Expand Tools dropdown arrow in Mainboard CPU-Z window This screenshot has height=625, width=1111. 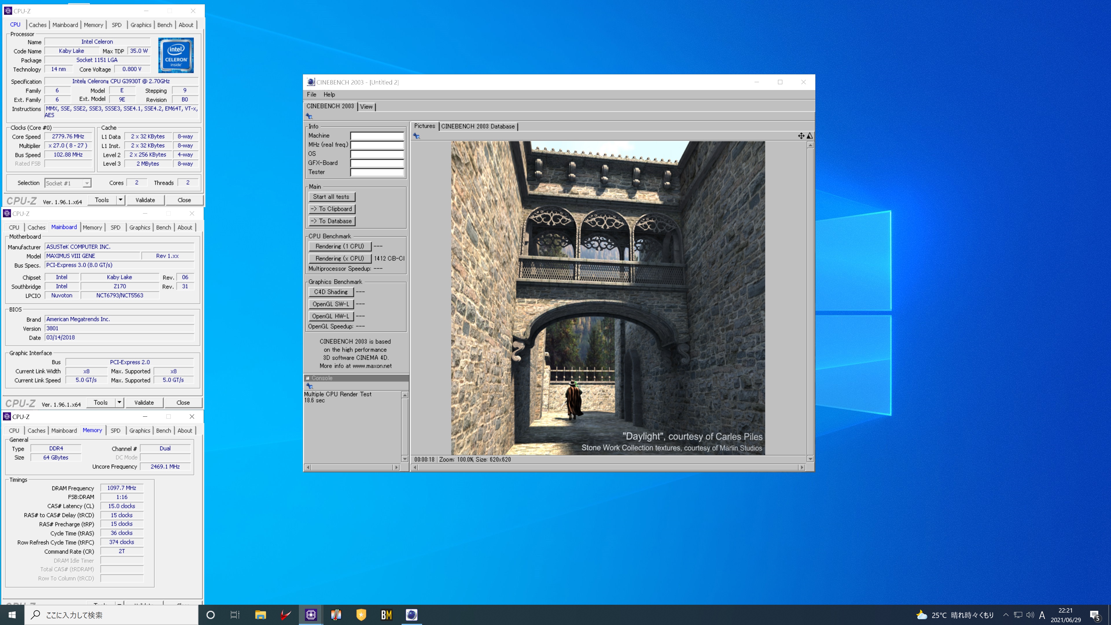pyautogui.click(x=119, y=403)
